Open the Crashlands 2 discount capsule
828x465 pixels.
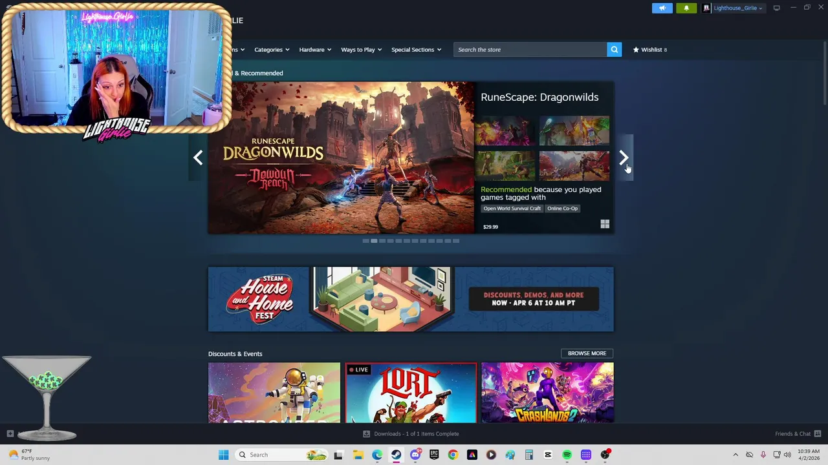(x=547, y=393)
